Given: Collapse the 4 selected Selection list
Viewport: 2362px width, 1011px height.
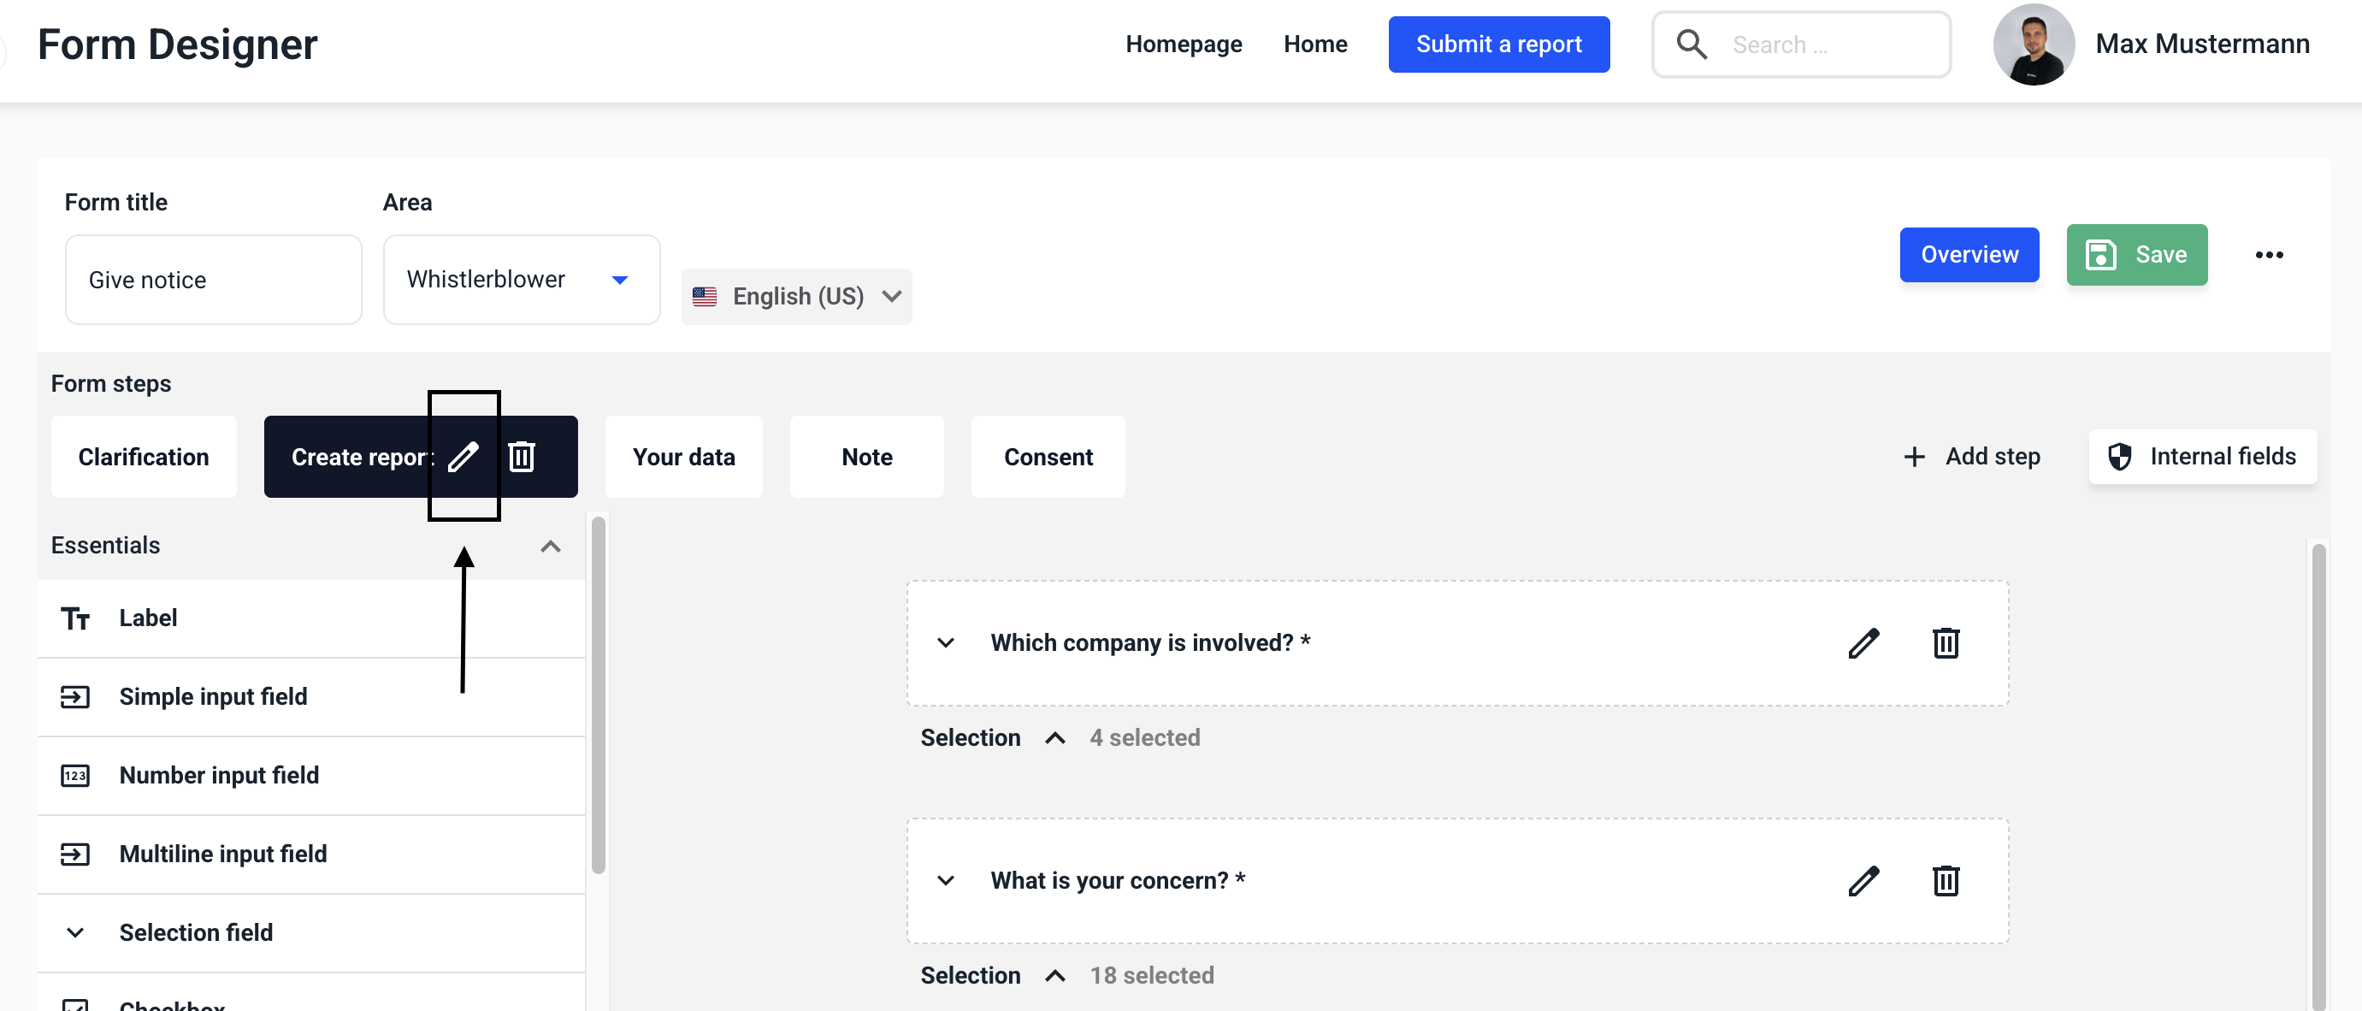Looking at the screenshot, I should pyautogui.click(x=1054, y=737).
